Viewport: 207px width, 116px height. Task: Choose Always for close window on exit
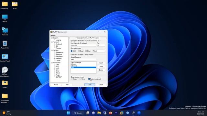coord(71,79)
